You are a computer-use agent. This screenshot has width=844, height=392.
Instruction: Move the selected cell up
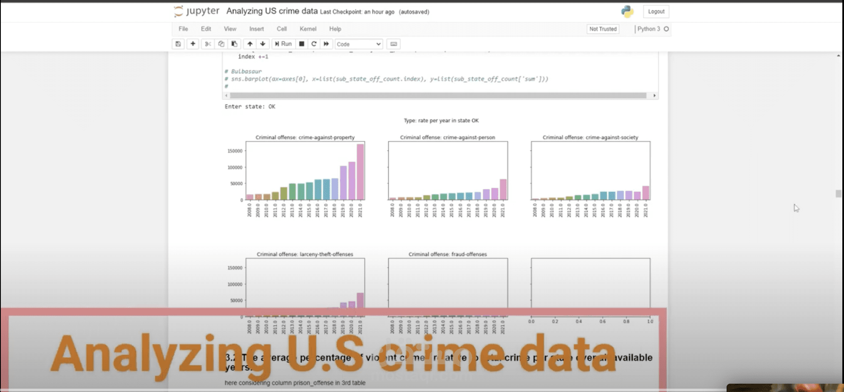[x=249, y=44]
